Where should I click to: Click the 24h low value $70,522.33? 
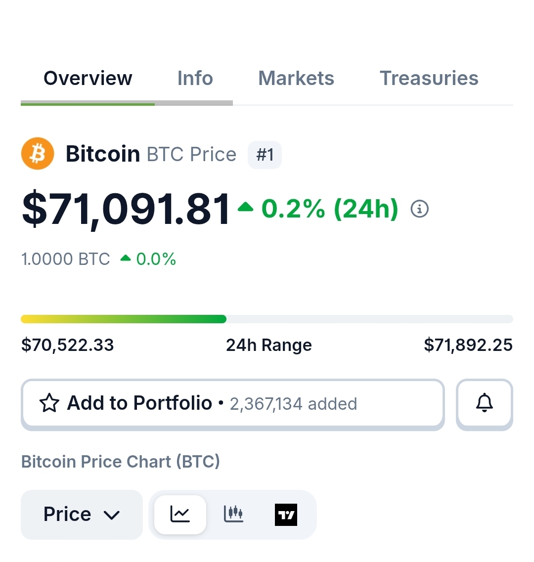(68, 345)
